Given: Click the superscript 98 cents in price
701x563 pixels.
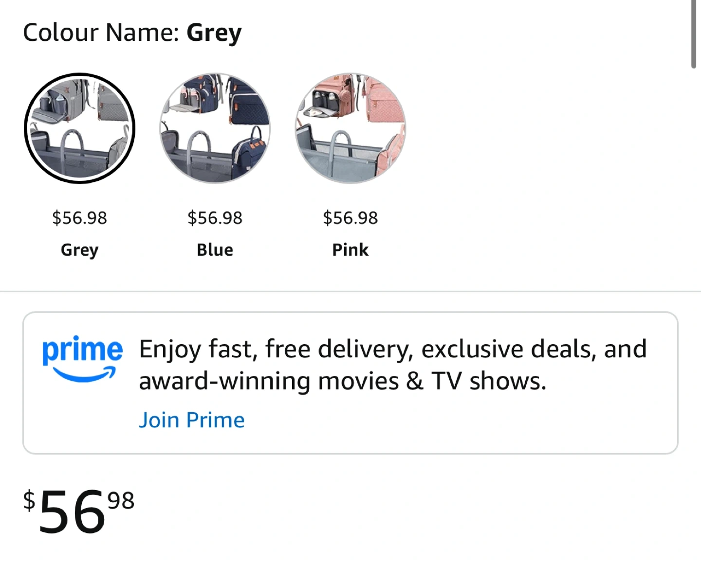Looking at the screenshot, I should click(121, 501).
